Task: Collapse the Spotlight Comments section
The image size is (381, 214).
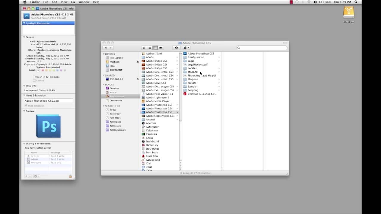Action: point(24,23)
